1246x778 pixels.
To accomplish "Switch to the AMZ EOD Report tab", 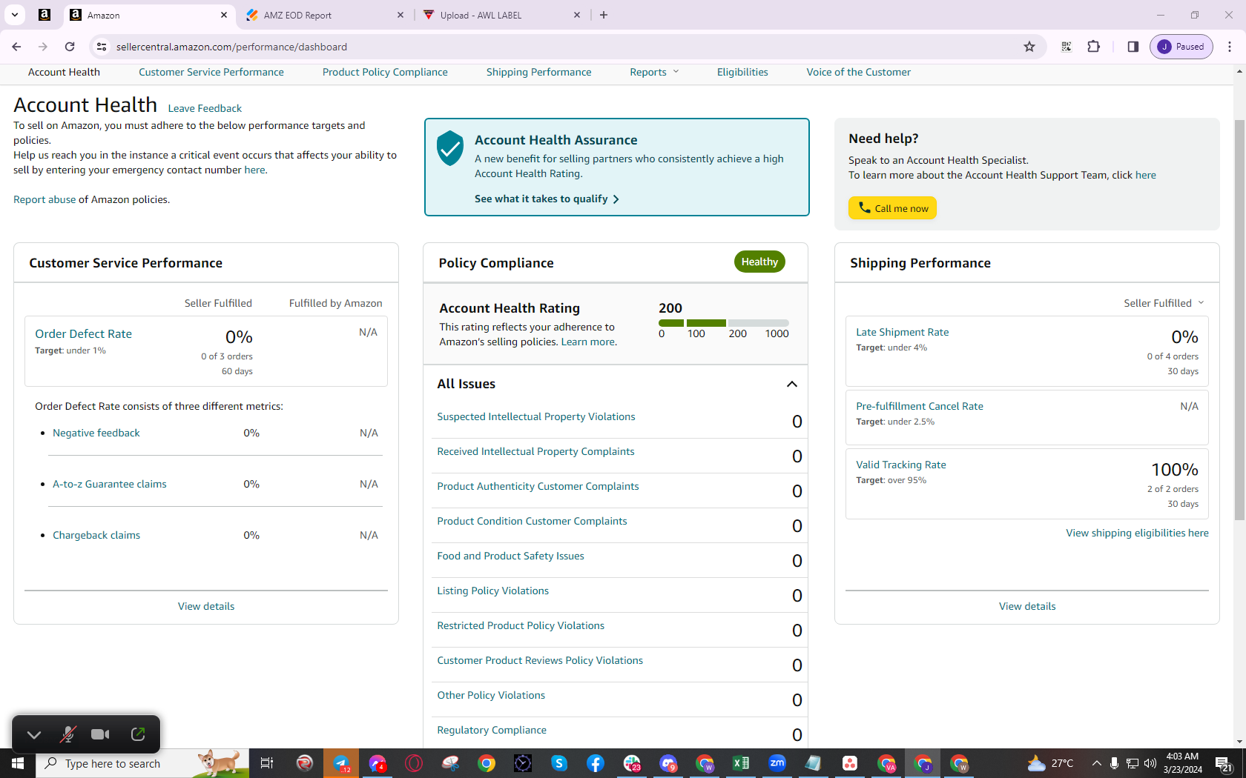I will (x=325, y=15).
